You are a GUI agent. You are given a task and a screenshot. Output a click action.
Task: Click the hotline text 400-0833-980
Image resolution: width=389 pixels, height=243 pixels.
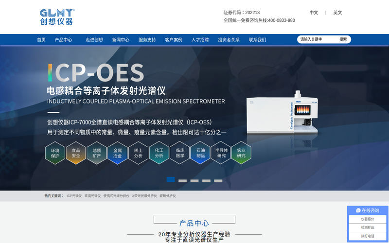click(282, 20)
